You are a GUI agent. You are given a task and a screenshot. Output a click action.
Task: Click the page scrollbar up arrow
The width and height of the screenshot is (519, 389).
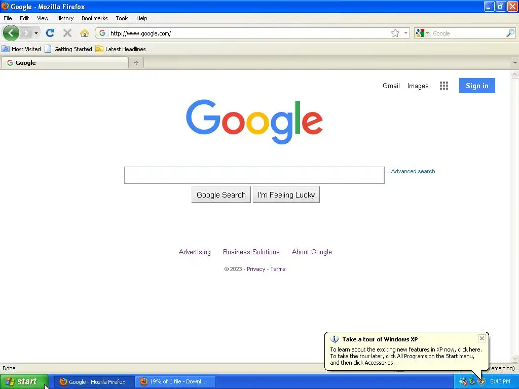pyautogui.click(x=515, y=74)
